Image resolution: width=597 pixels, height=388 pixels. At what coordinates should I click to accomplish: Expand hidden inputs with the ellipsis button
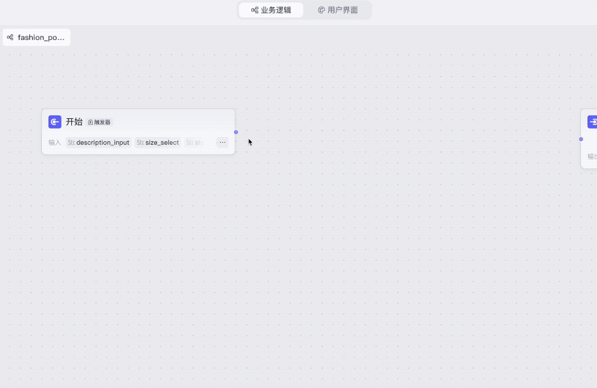tap(223, 143)
